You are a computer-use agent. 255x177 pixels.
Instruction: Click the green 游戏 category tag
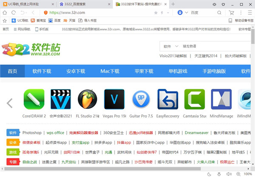13,152
